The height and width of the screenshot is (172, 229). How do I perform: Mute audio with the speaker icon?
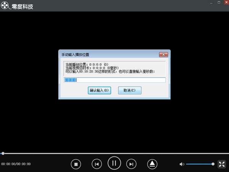(182, 164)
